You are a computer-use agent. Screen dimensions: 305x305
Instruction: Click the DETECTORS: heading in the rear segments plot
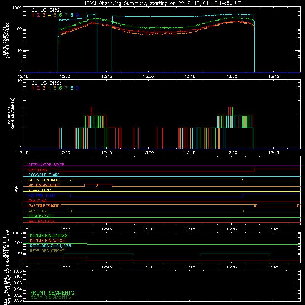pyautogui.click(x=46, y=83)
